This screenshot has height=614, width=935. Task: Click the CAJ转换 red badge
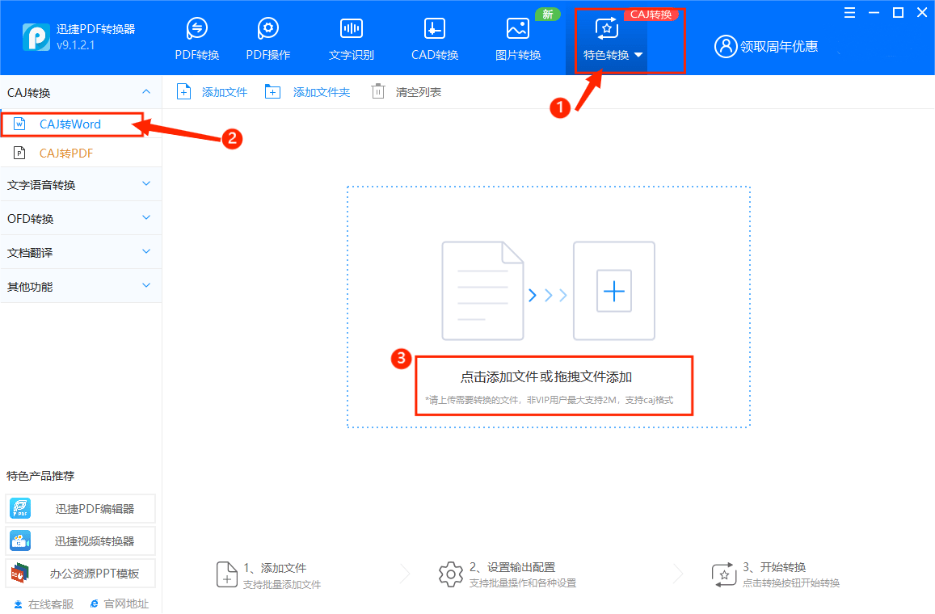(x=651, y=14)
